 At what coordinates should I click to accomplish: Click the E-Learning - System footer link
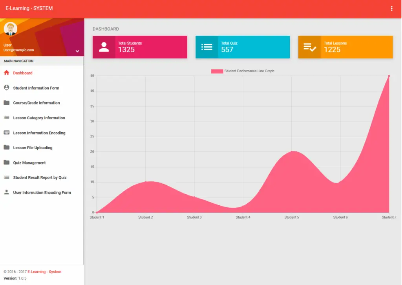click(x=44, y=271)
